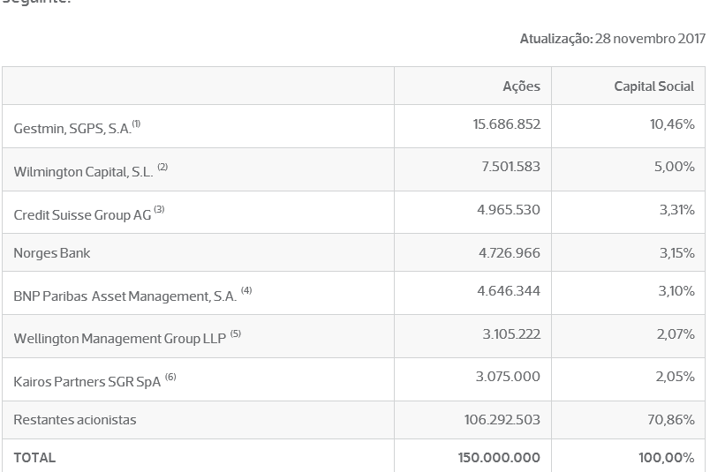
Task: Select share count 3.075.000
Action: (x=508, y=377)
